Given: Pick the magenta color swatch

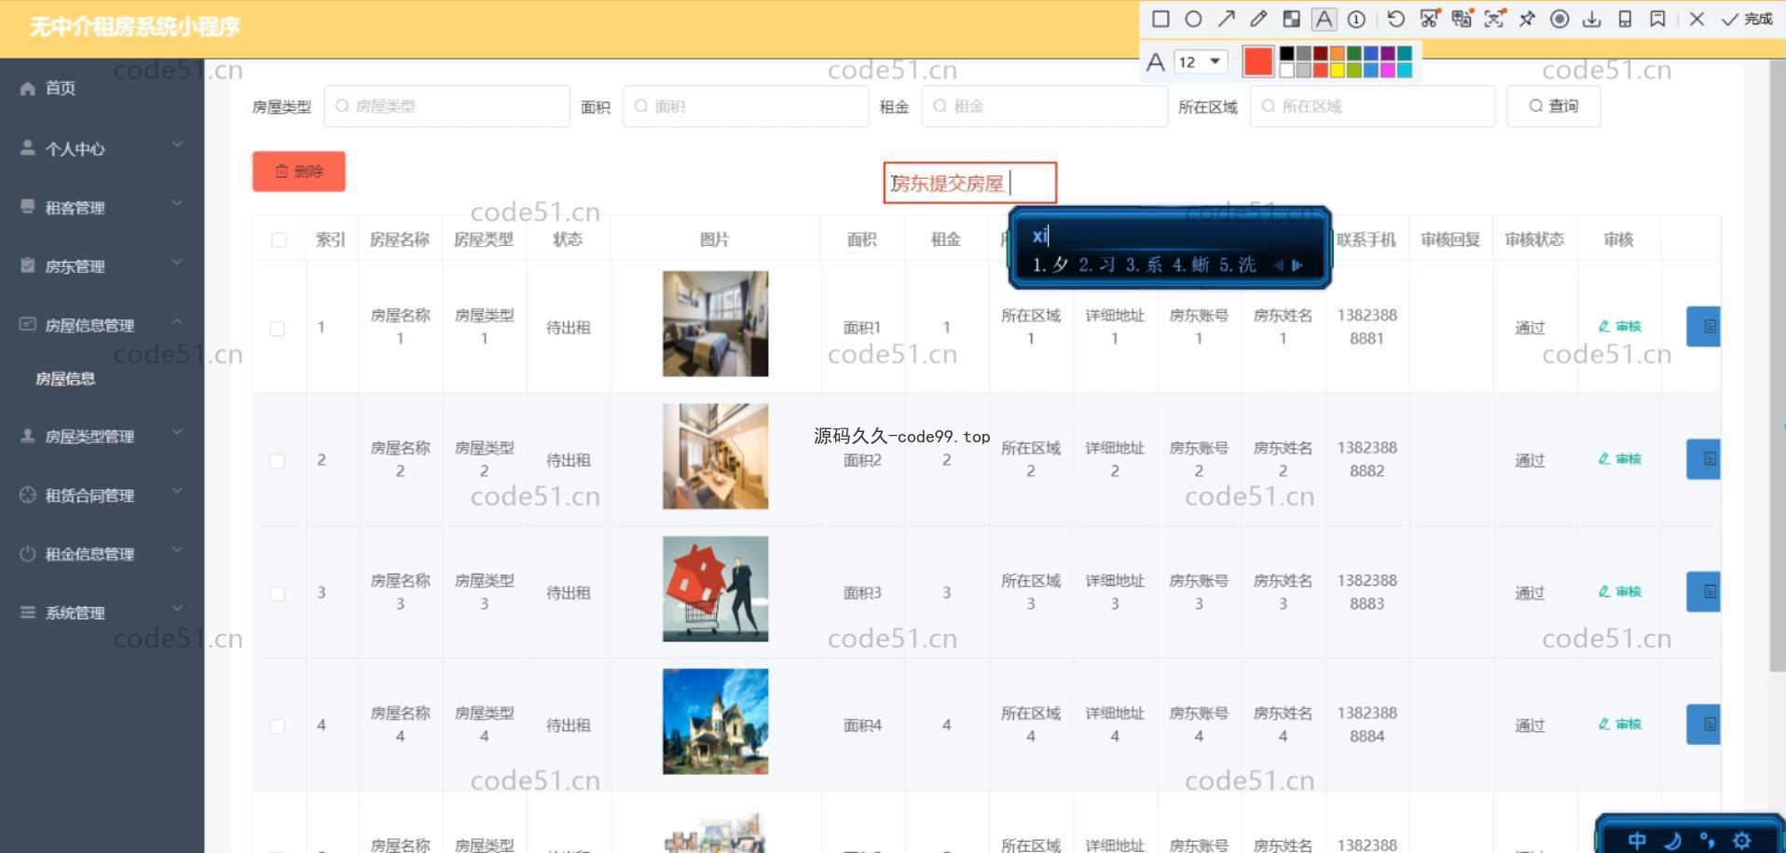Looking at the screenshot, I should (x=1387, y=70).
